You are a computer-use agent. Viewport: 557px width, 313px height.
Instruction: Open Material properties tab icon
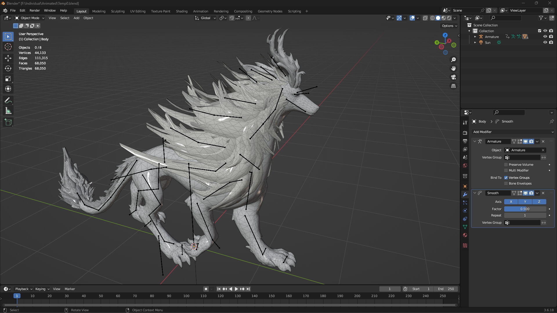click(465, 235)
